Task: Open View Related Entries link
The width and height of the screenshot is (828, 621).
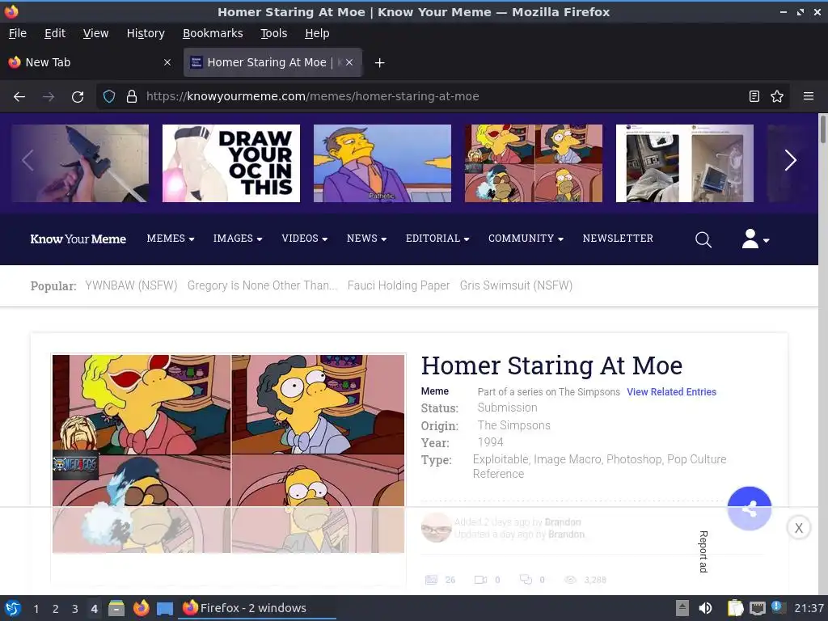Action: pos(671,392)
